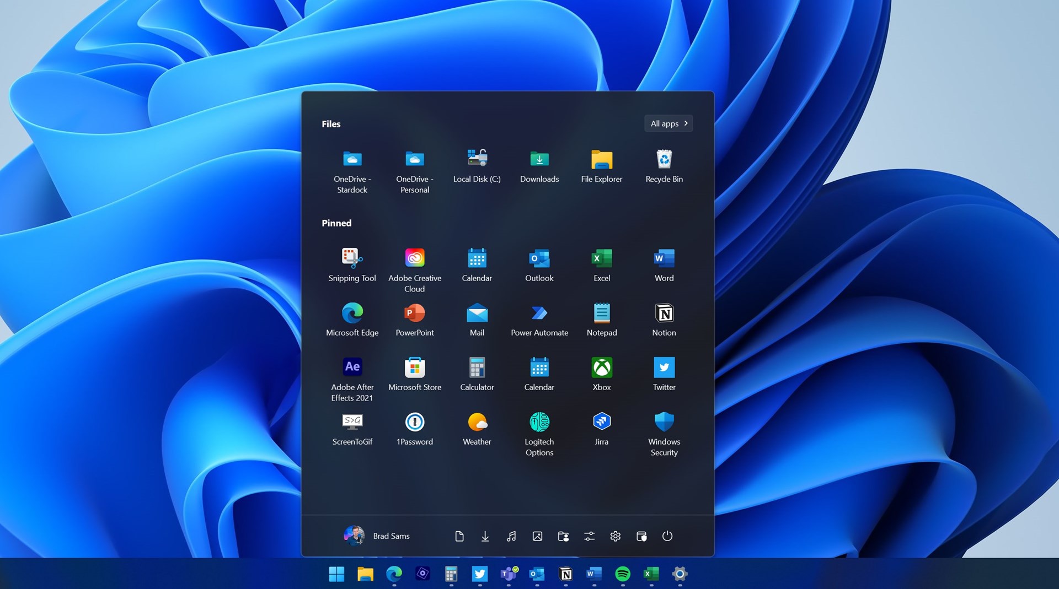Open the Recycle Bin

pos(664,166)
